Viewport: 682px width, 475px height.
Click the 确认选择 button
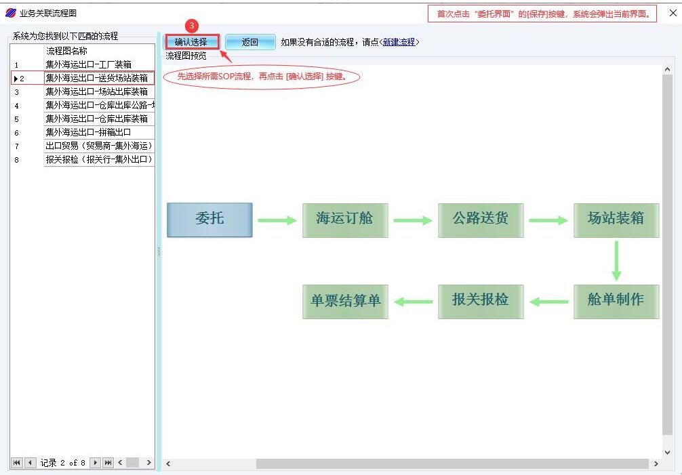[x=191, y=42]
